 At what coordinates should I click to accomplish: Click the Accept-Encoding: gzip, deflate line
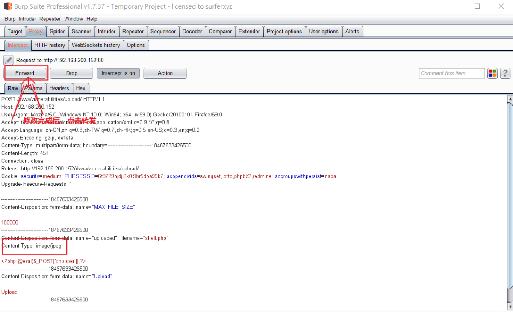pyautogui.click(x=37, y=138)
